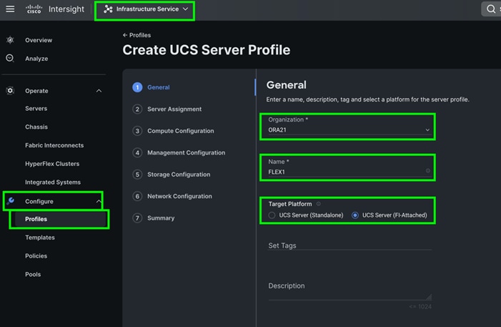Open Templates under Configure
Image resolution: width=501 pixels, height=327 pixels.
coord(40,238)
